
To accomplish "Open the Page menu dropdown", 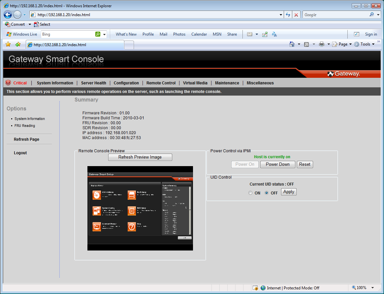I will [342, 44].
